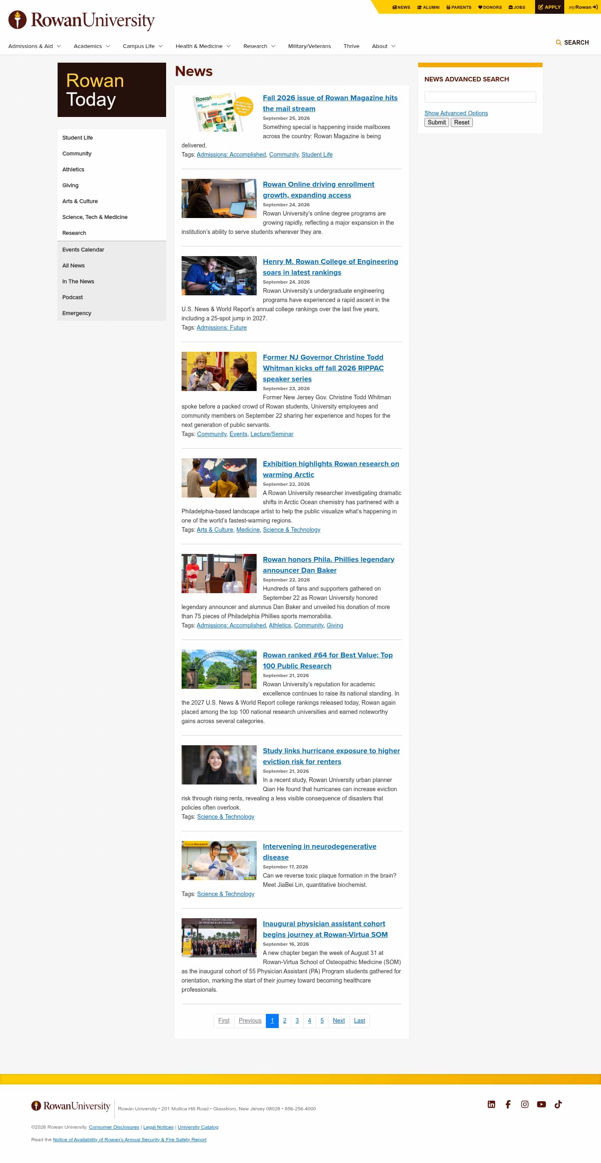Expand the Health & Medicine dropdown

click(x=202, y=46)
